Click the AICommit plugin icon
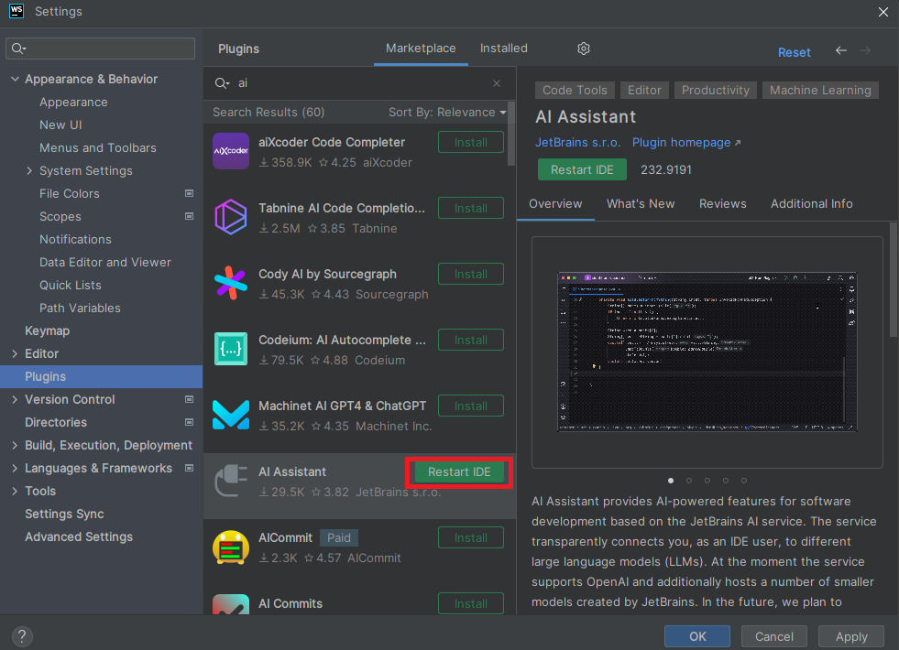 click(x=231, y=547)
